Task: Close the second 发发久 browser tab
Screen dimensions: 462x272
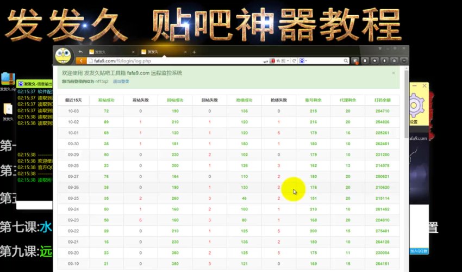Action: point(185,52)
